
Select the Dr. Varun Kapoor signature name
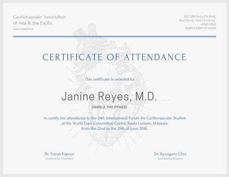(x=59, y=154)
